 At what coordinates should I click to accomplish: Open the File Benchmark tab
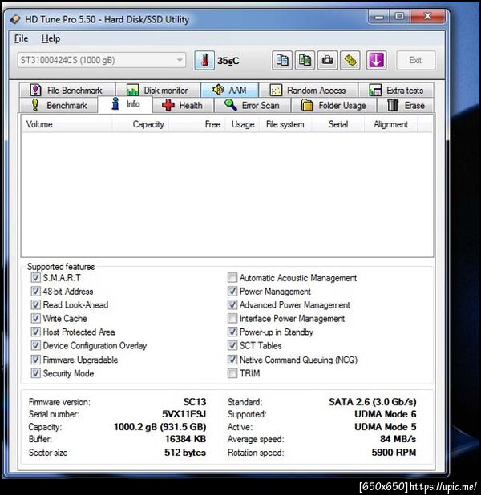(67, 90)
